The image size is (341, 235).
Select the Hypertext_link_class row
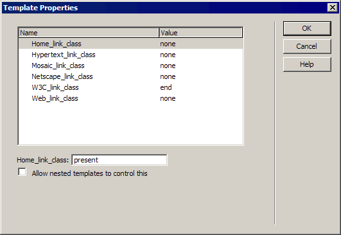[131, 55]
